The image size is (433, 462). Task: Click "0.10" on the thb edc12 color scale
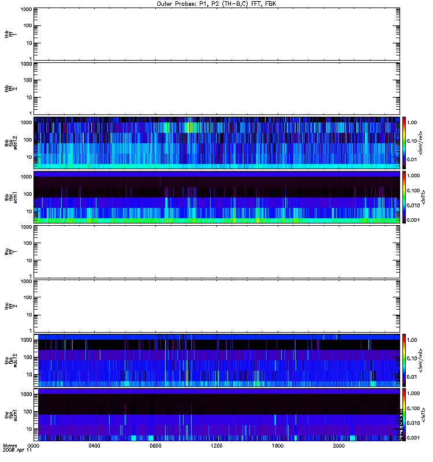point(412,141)
